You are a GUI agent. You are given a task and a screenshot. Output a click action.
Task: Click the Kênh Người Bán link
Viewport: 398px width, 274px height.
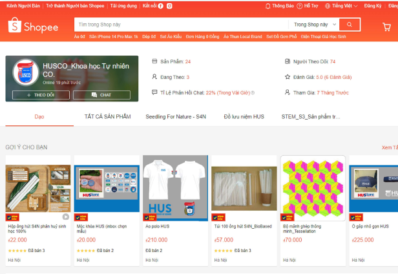point(23,5)
